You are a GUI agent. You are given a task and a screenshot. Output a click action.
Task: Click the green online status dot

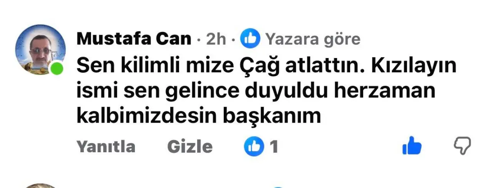[57, 69]
